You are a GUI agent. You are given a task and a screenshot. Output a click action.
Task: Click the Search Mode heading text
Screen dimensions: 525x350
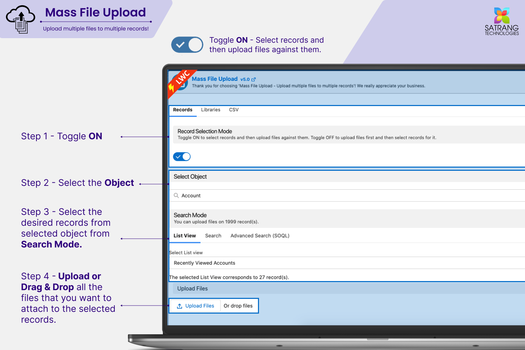[x=190, y=215]
